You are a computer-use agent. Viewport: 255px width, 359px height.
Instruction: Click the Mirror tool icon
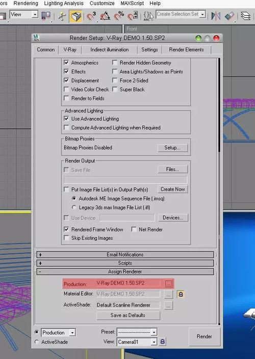(x=216, y=16)
